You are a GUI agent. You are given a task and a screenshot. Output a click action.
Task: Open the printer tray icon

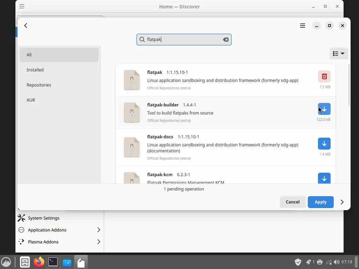[320, 262]
